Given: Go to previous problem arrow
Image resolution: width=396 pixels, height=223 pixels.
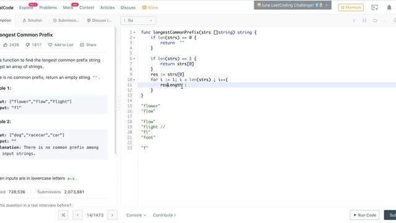Looking at the screenshot, I should (78, 215).
